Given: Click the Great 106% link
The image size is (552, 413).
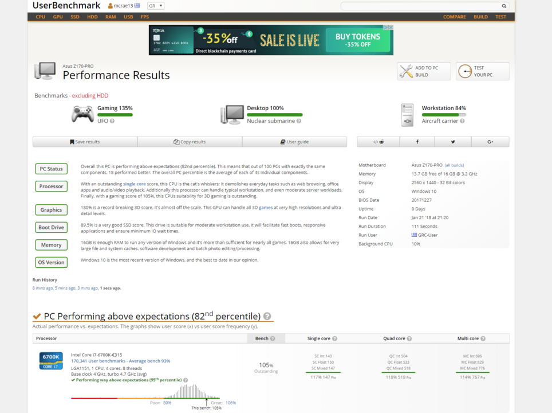Looking at the screenshot, I should click(x=231, y=403).
